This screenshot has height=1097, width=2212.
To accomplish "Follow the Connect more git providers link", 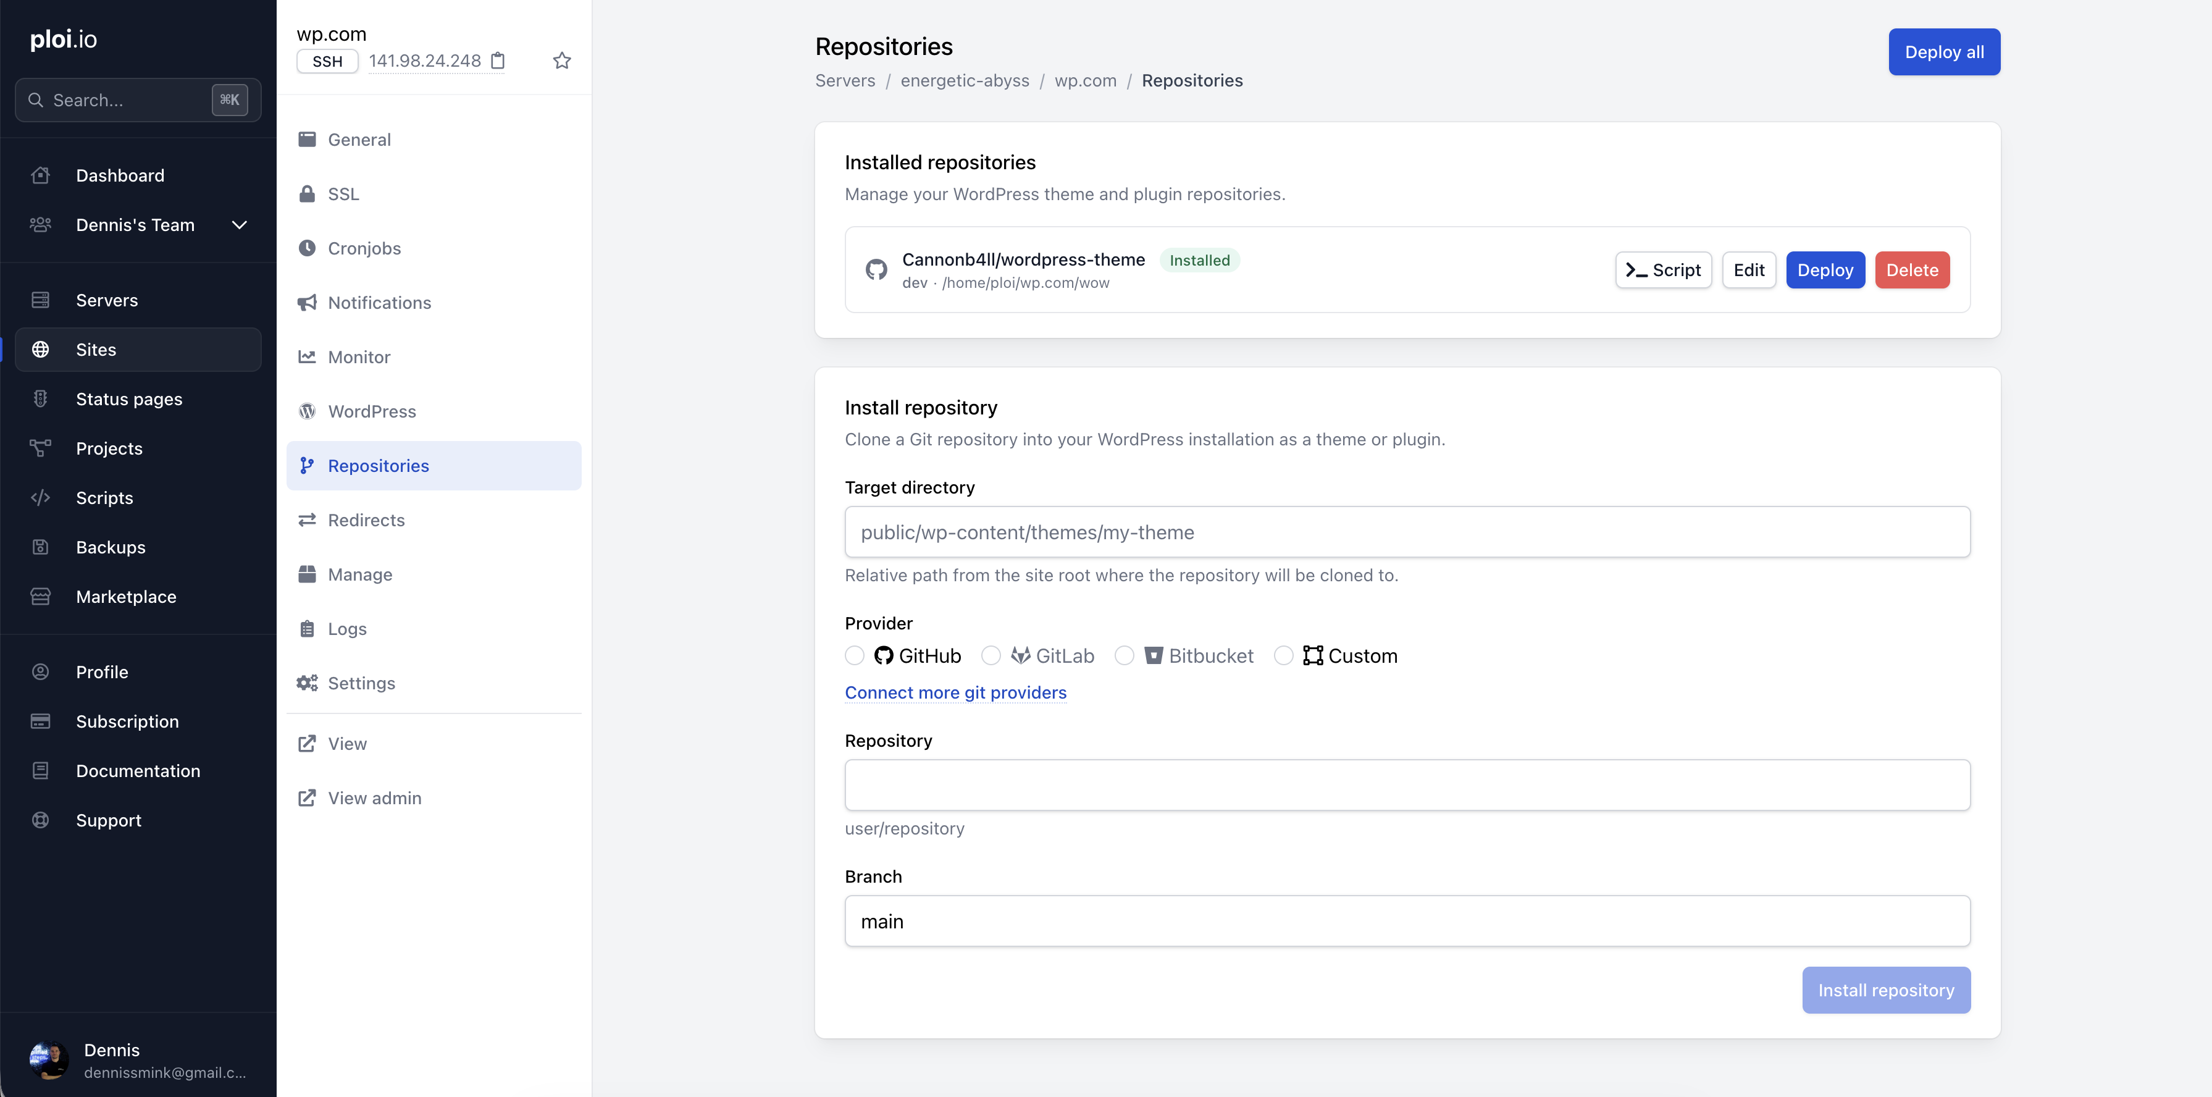I will [955, 692].
